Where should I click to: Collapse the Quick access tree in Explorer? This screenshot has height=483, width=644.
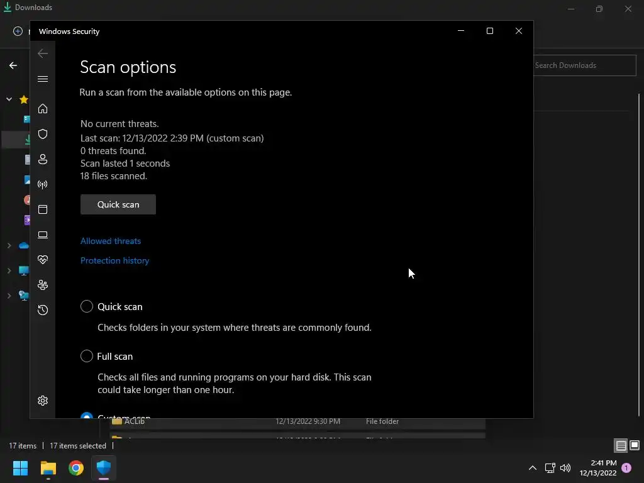tap(9, 99)
